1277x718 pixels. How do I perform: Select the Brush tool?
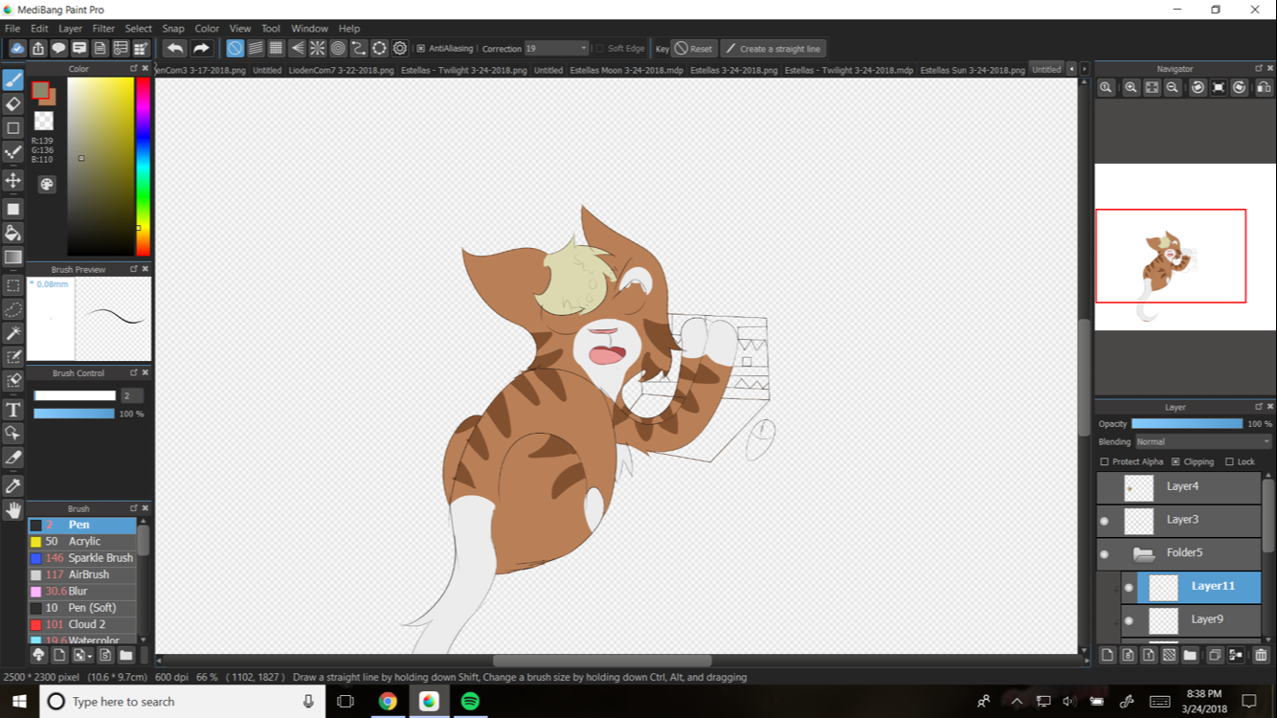13,79
